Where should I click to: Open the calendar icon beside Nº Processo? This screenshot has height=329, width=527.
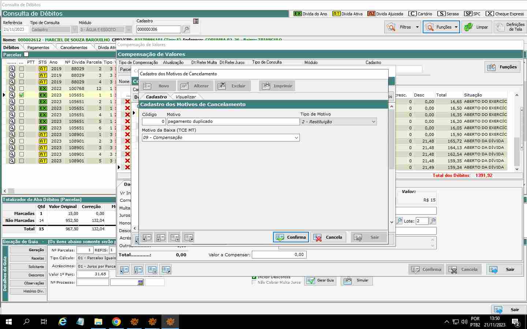[141, 283]
